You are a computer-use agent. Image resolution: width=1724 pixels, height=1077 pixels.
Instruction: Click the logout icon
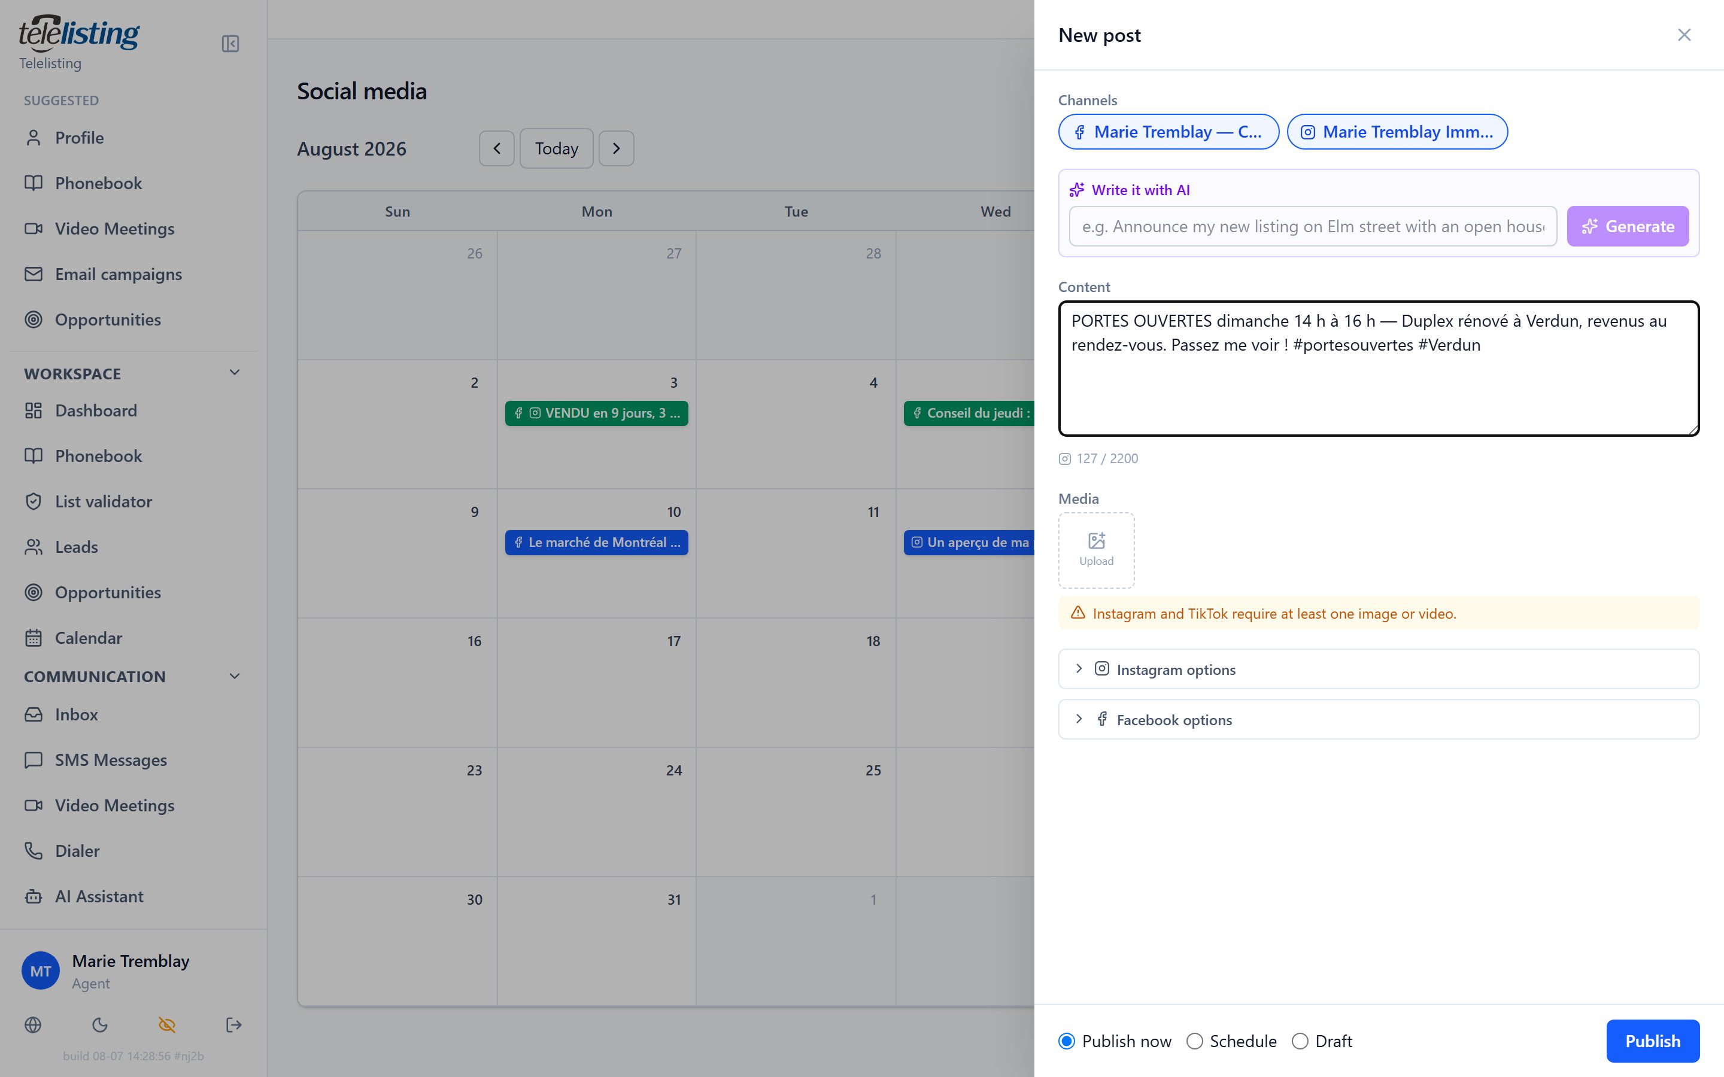[233, 1025]
